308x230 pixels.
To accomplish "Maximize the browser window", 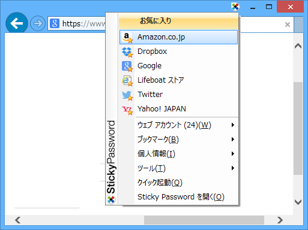I will (x=269, y=7).
